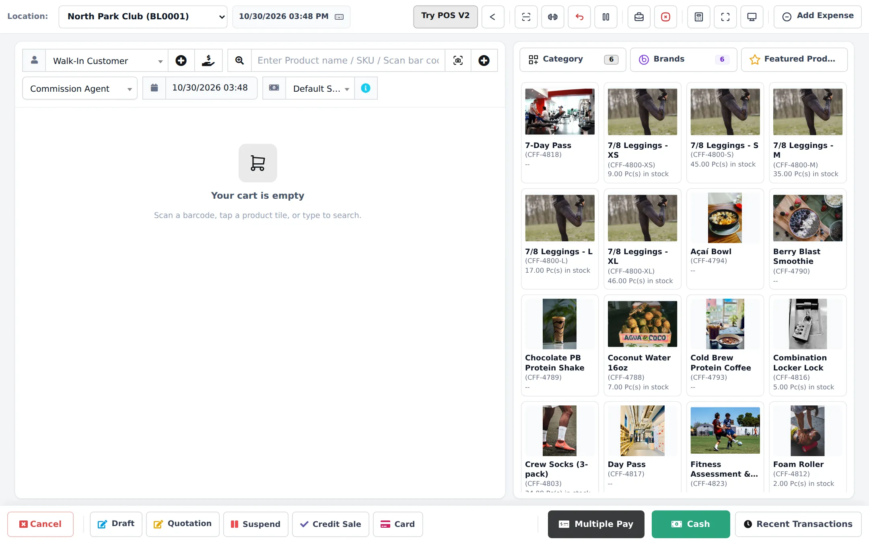This screenshot has width=869, height=543.
Task: Click the add new customer plus icon
Action: point(181,60)
